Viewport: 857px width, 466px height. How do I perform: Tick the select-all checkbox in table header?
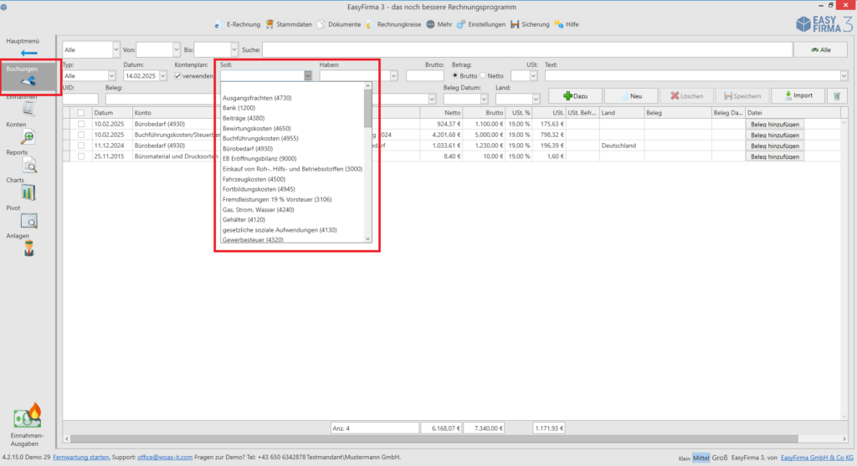[81, 113]
